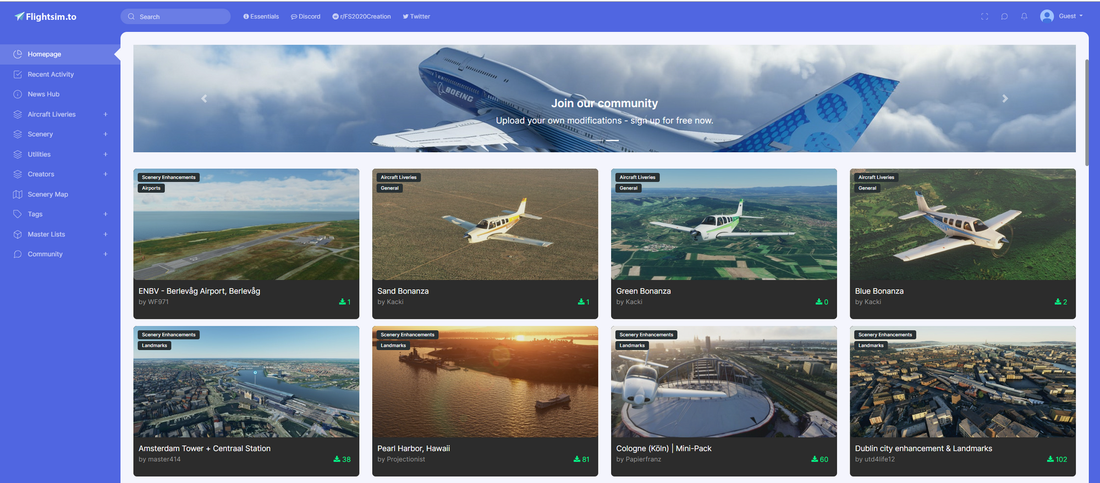Open the Twitter link in header
The width and height of the screenshot is (1100, 483).
click(416, 16)
